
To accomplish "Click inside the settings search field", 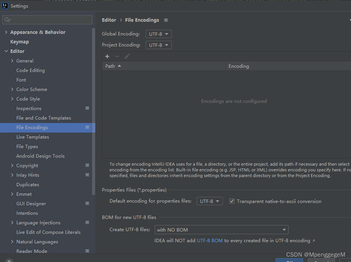I will (x=47, y=20).
